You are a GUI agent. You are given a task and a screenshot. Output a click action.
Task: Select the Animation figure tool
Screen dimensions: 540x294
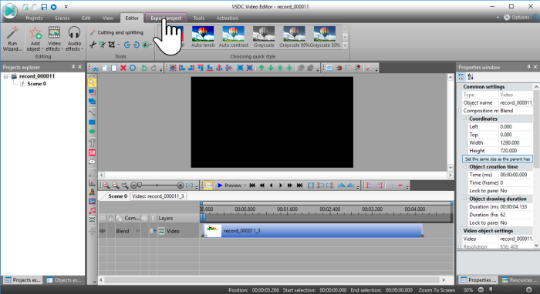pyautogui.click(x=92, y=192)
